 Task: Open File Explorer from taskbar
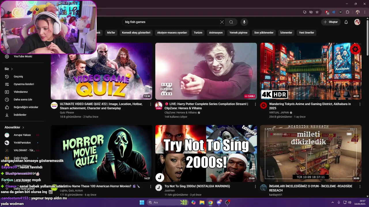[x=202, y=202]
